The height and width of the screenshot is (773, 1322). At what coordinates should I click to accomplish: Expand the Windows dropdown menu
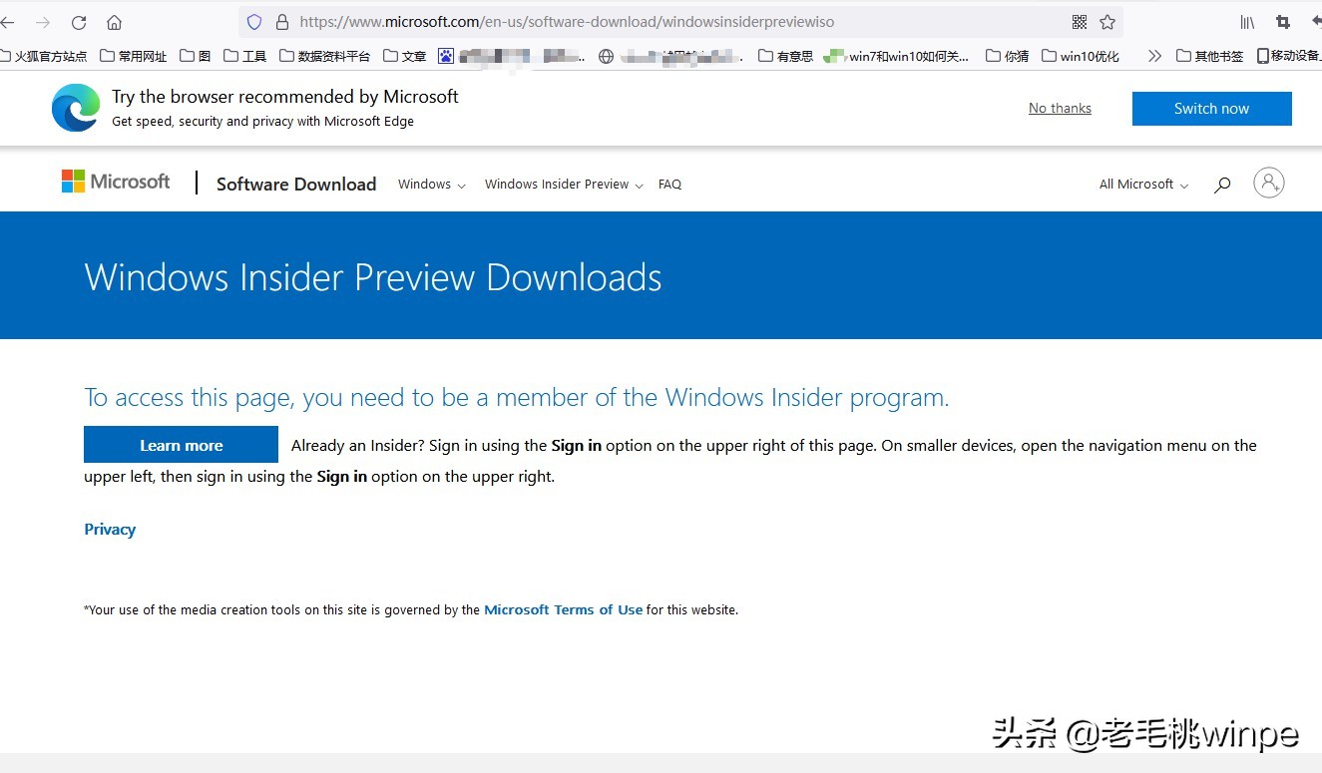432,185
